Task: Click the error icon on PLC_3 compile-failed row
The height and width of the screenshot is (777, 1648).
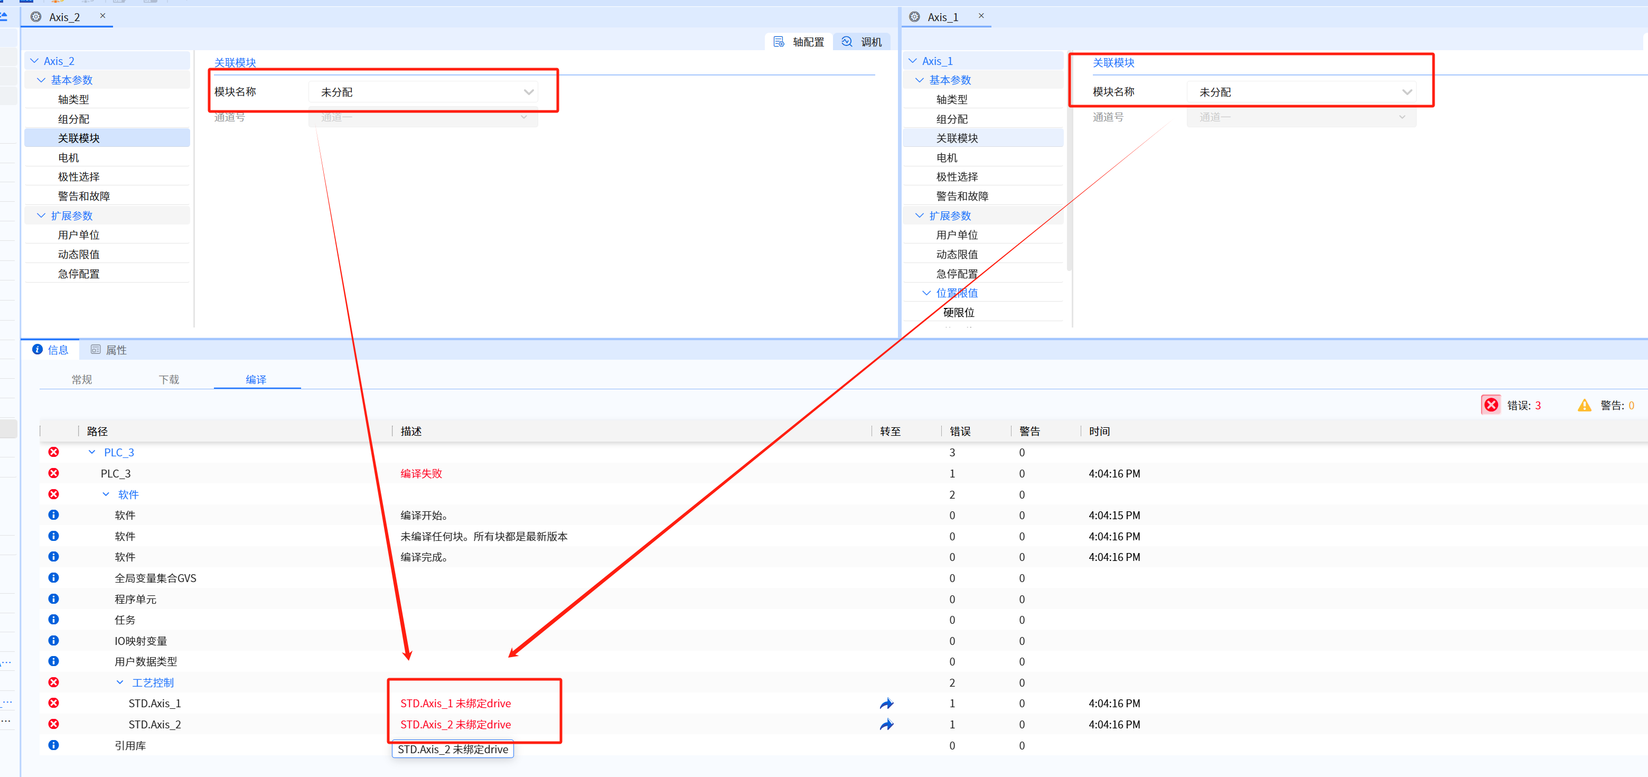Action: tap(54, 473)
